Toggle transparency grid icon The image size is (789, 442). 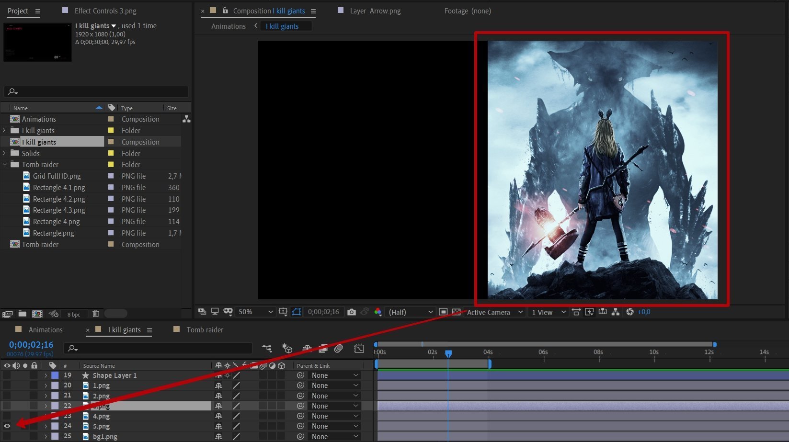pyautogui.click(x=456, y=312)
